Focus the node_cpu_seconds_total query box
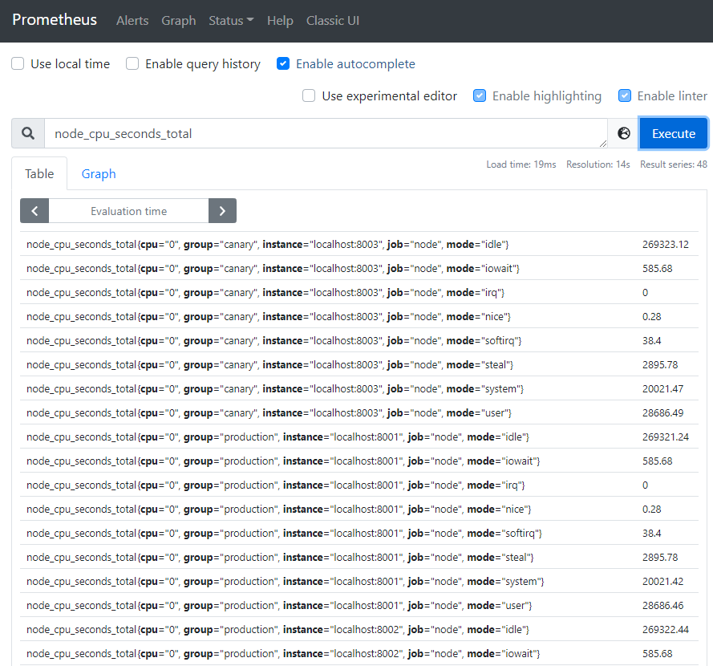The width and height of the screenshot is (713, 666). (325, 134)
